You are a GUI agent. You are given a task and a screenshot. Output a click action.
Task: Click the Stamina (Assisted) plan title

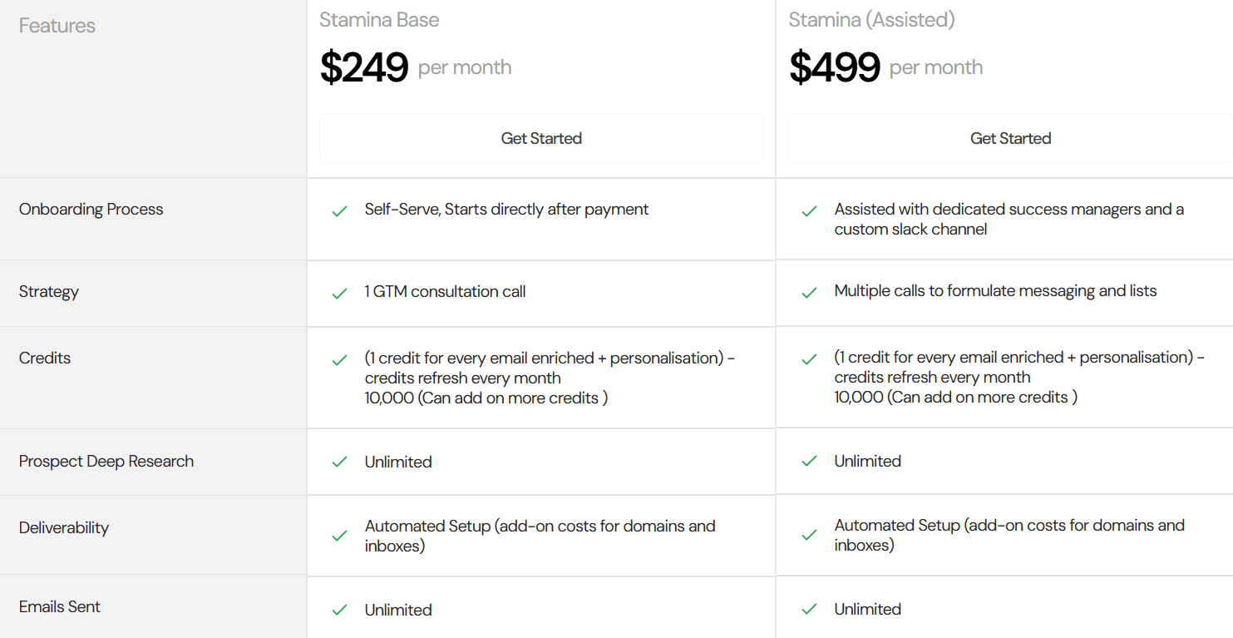[x=871, y=20]
